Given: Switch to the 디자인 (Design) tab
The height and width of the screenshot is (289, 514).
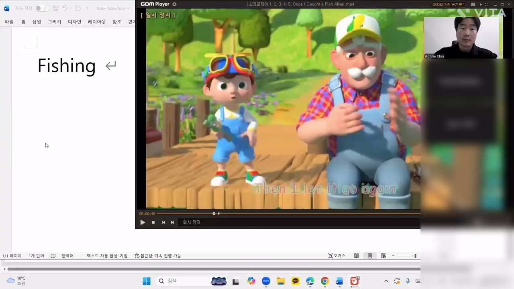Looking at the screenshot, I should pos(74,22).
